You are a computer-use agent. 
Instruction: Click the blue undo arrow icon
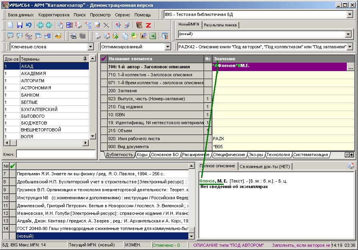pyautogui.click(x=28, y=25)
